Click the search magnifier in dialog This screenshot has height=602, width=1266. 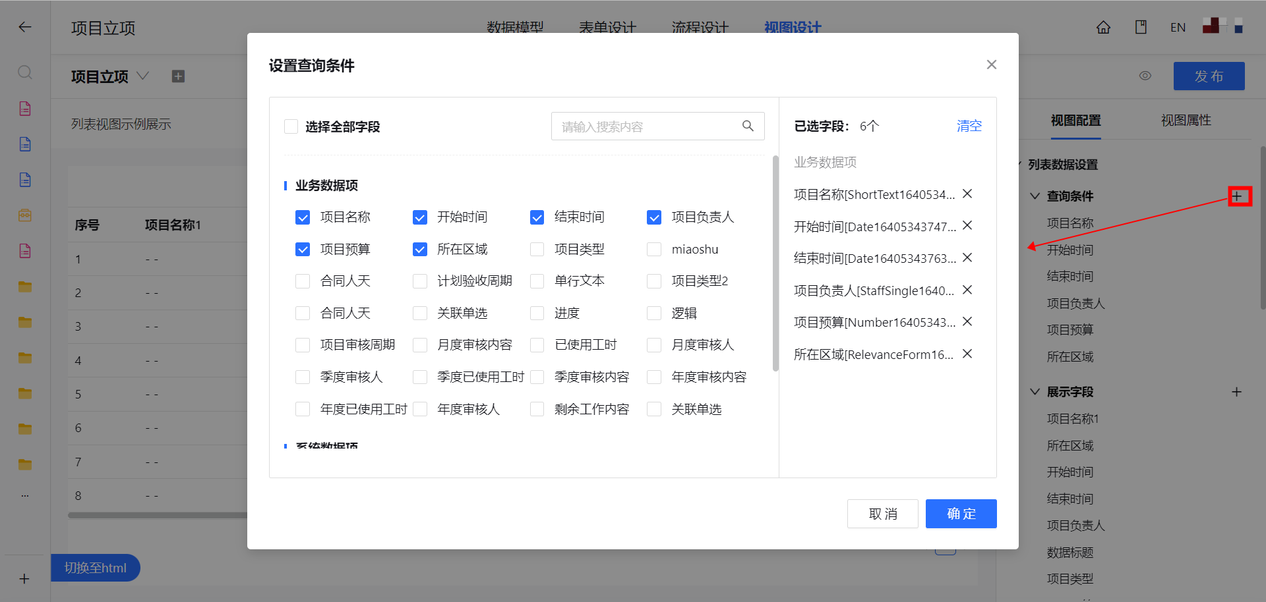click(748, 126)
